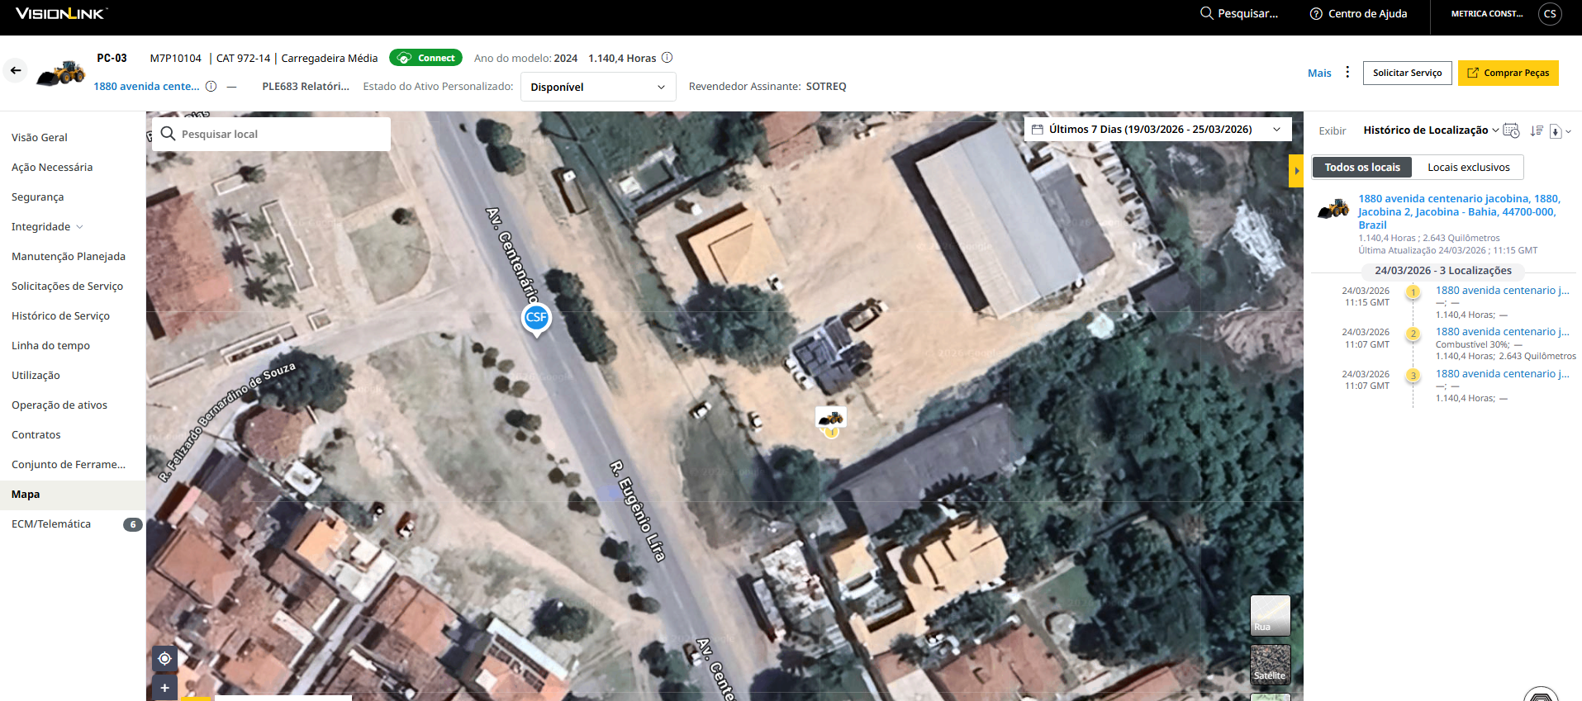The width and height of the screenshot is (1582, 701).
Task: Switch map to Rua street view
Action: click(1270, 615)
